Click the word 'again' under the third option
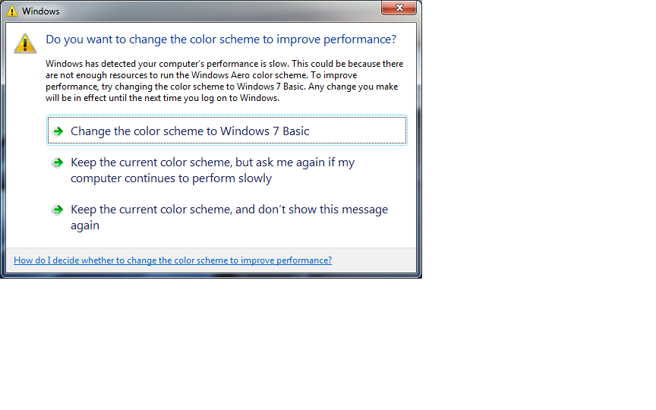This screenshot has height=410, width=656. [x=85, y=225]
